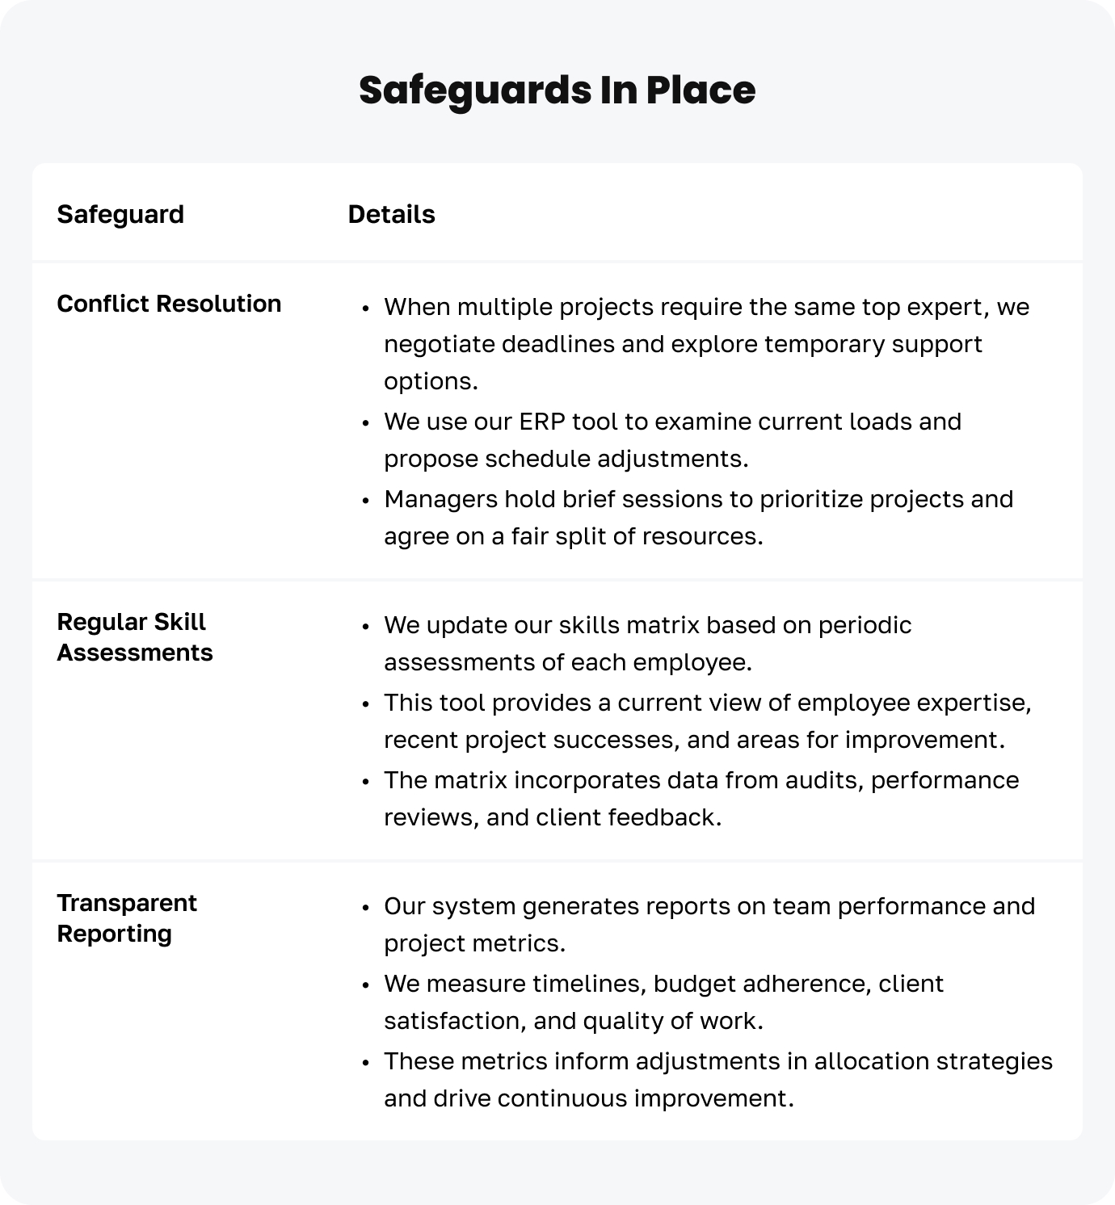Click the 'Safeguards In Place' title
Screen dimensions: 1115x1205
557,90
